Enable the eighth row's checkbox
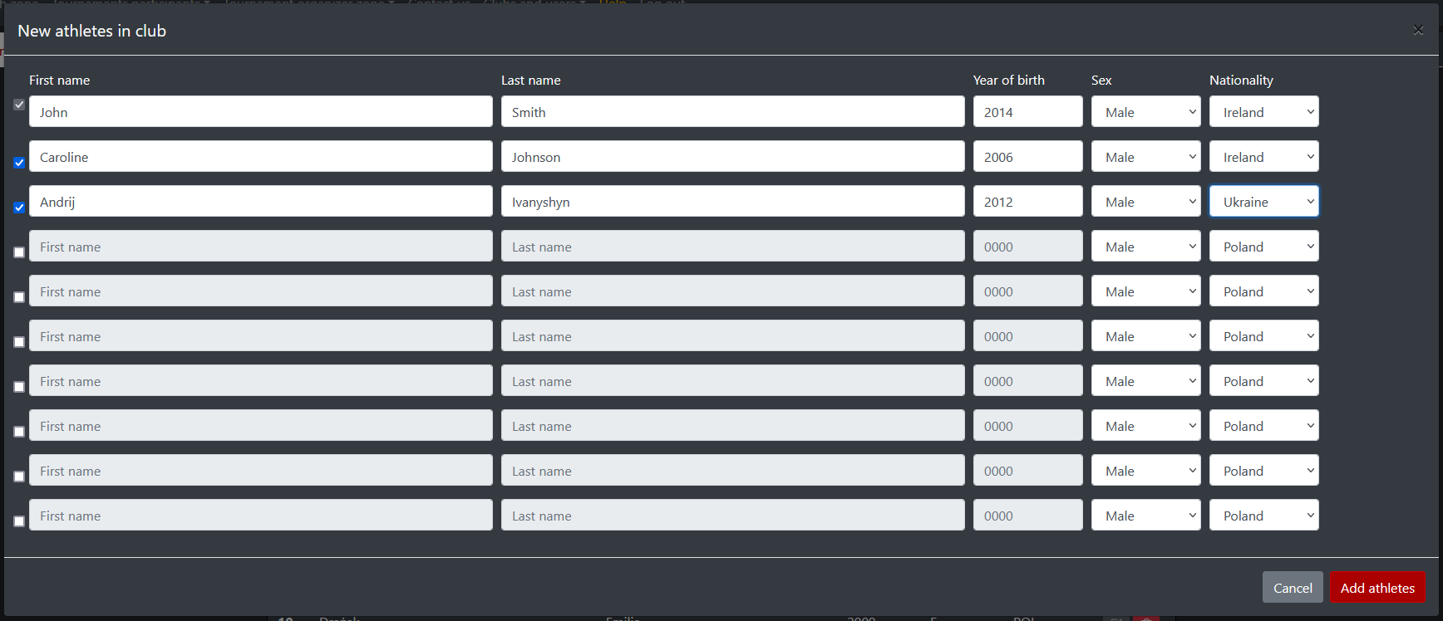The image size is (1443, 621). 19,432
